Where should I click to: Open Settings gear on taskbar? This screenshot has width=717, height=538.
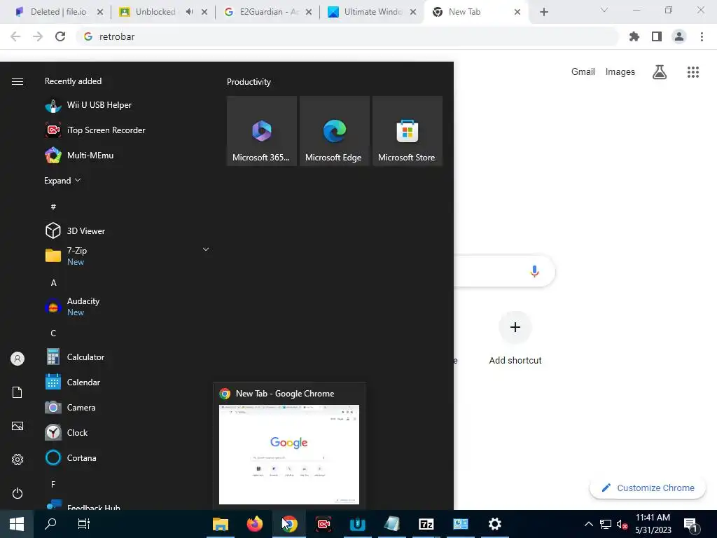pyautogui.click(x=495, y=524)
